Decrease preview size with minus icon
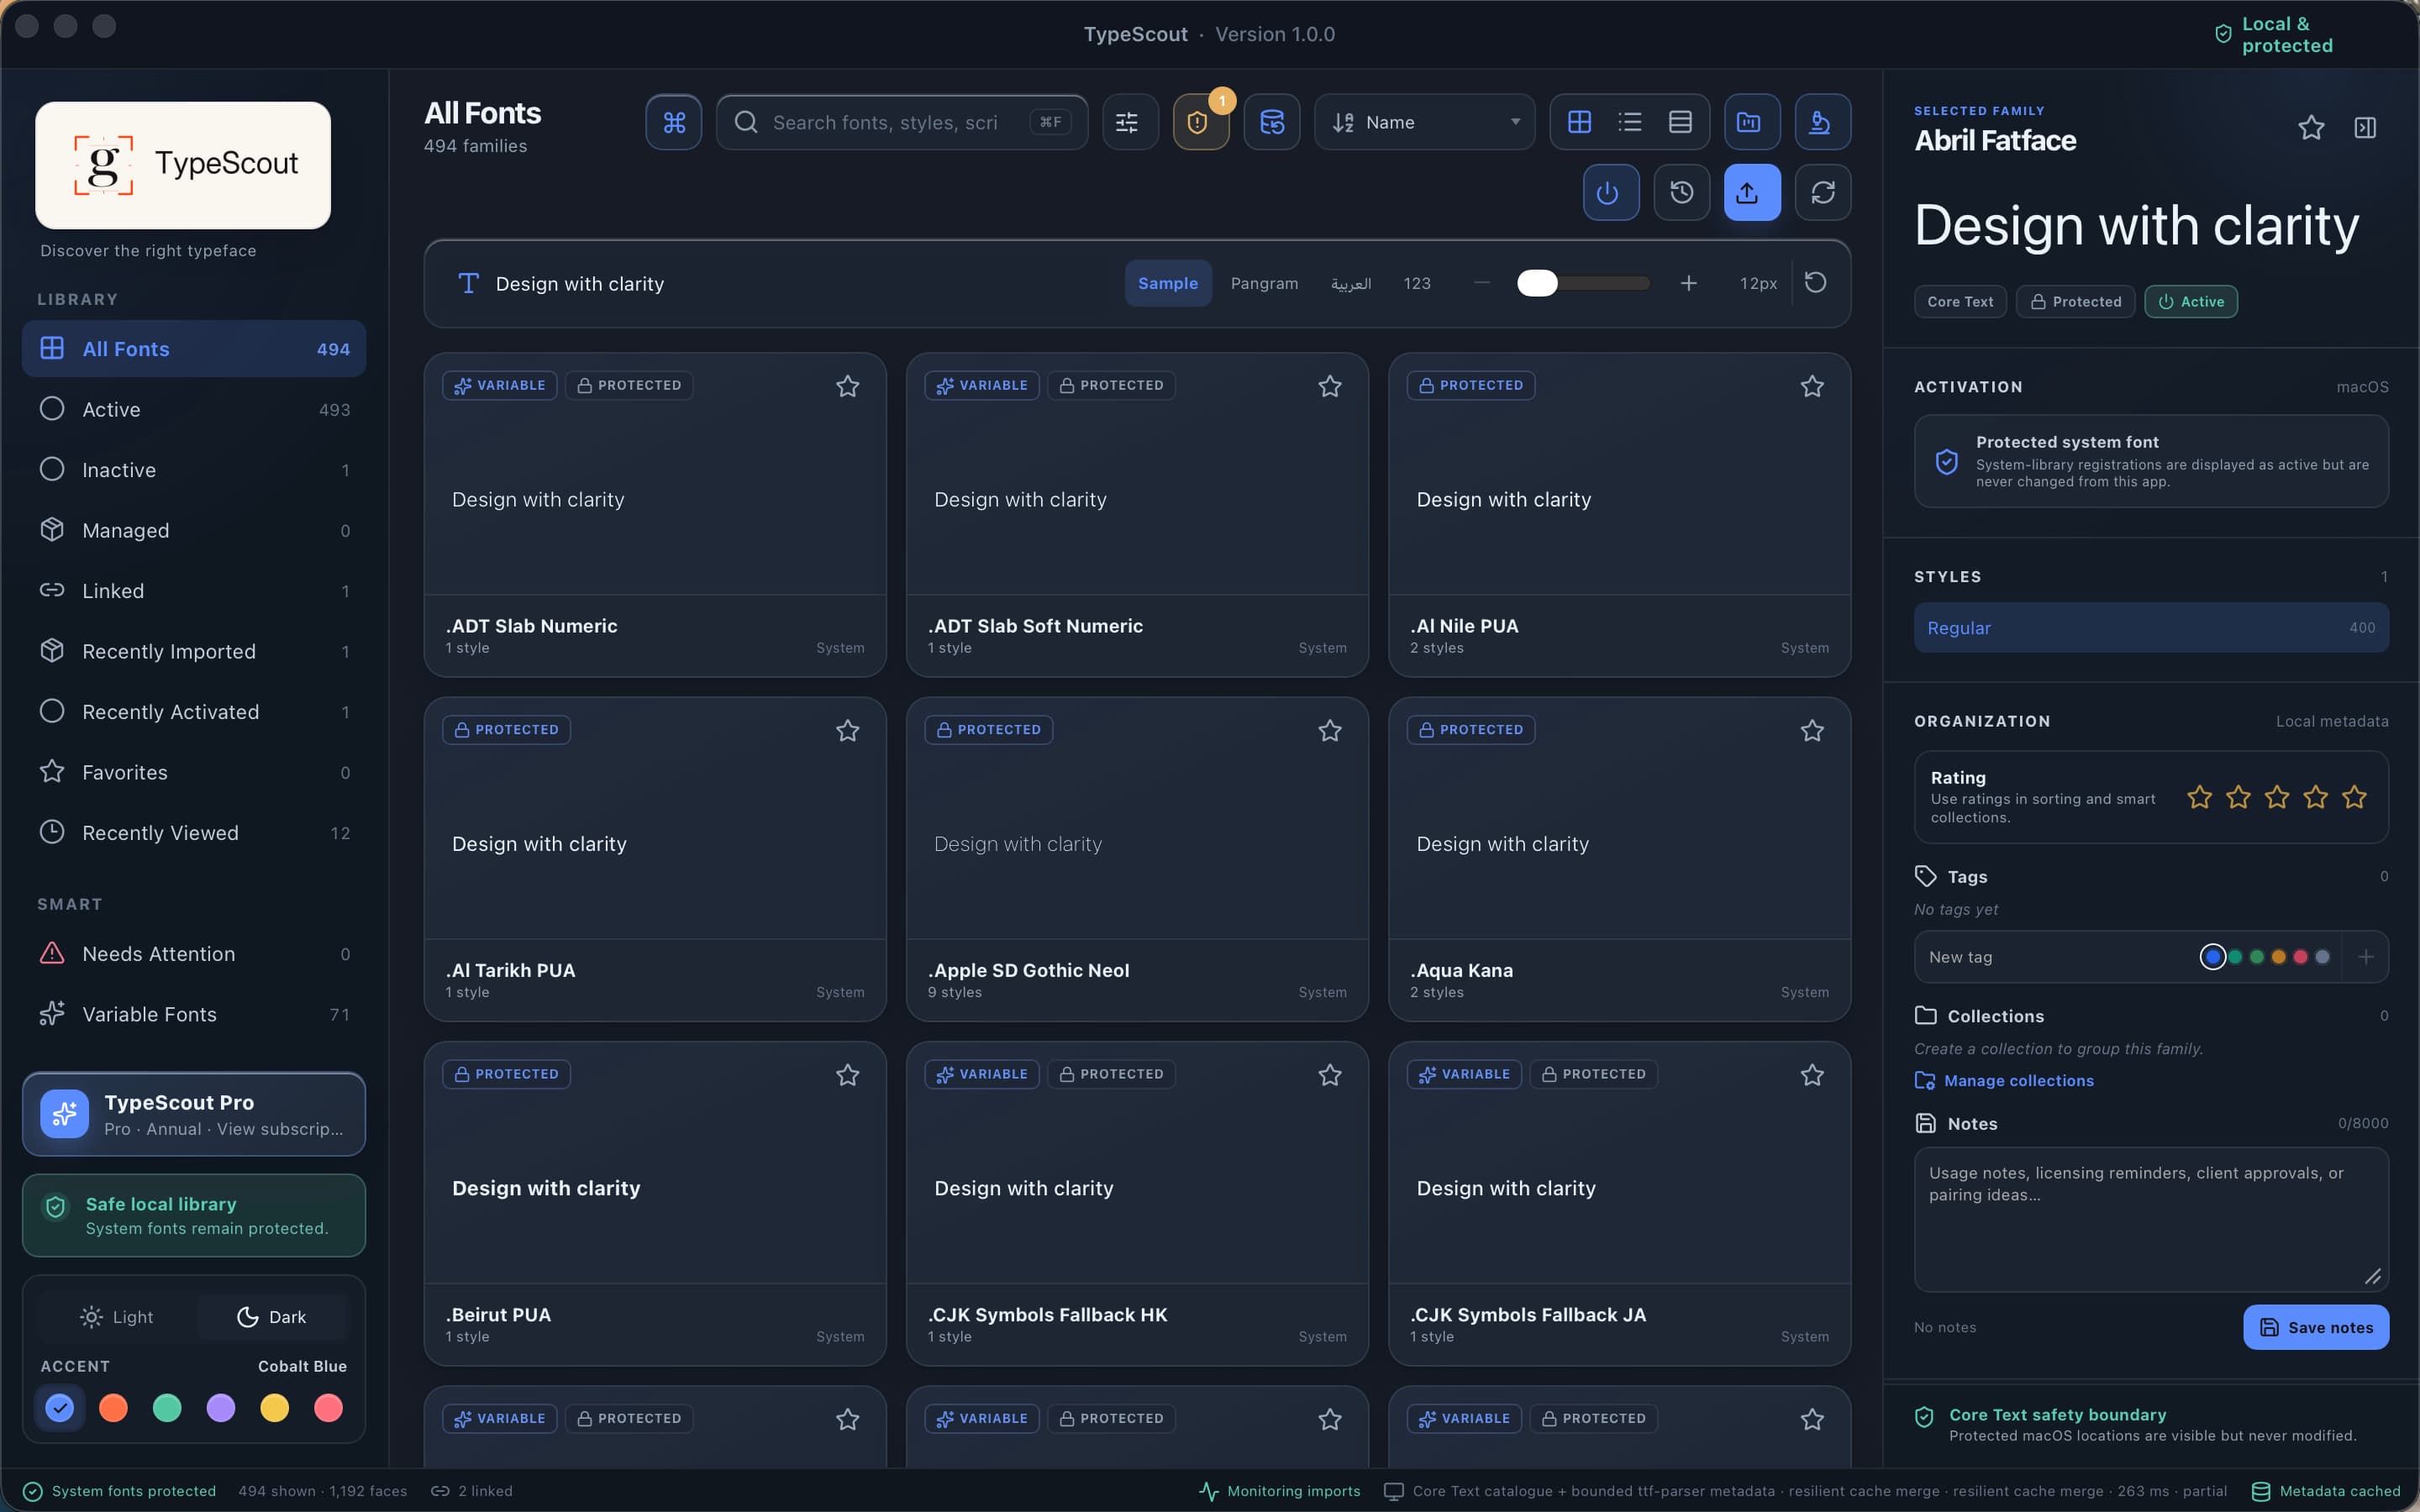This screenshot has width=2420, height=1512. click(x=1482, y=283)
